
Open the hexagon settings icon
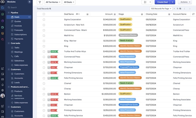(3, 90)
